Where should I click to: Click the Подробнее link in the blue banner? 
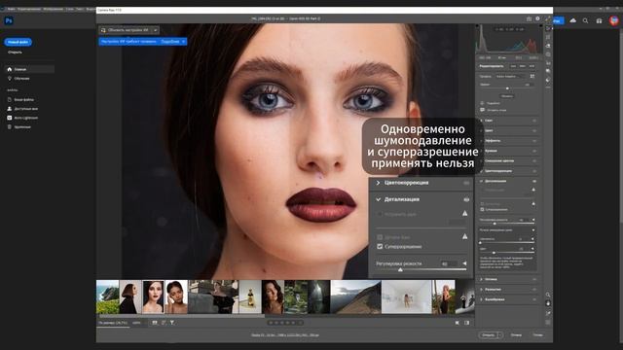click(170, 41)
